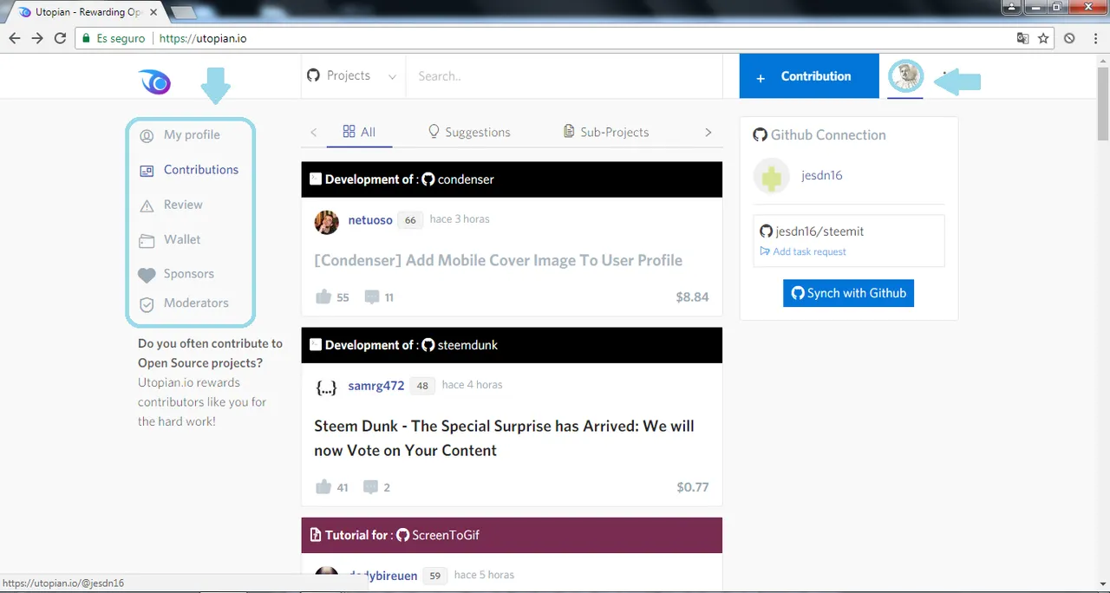Open the Steem Dunk Special Surprise post
1110x593 pixels.
tap(504, 438)
